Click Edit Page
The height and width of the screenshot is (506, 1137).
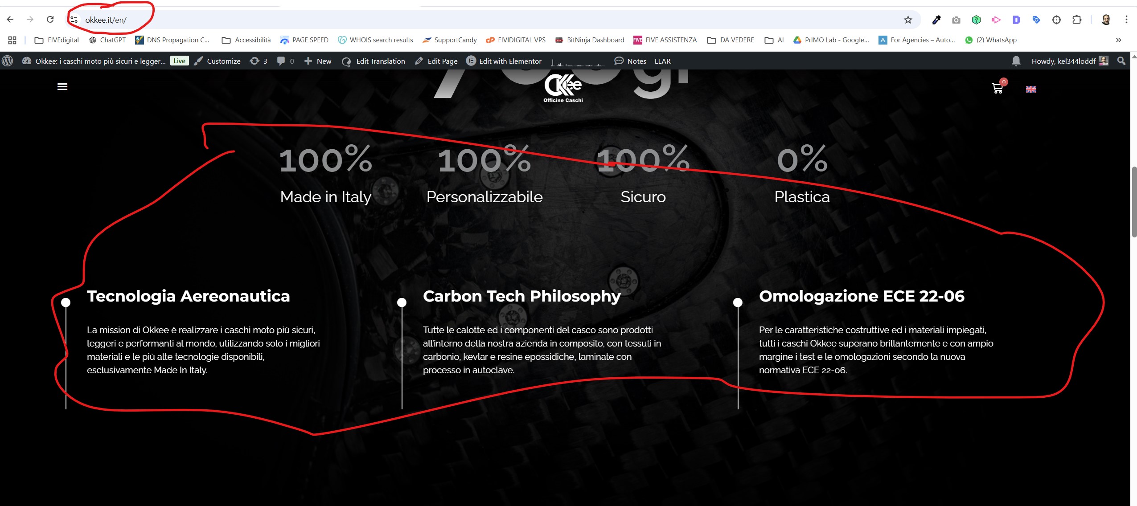point(436,61)
